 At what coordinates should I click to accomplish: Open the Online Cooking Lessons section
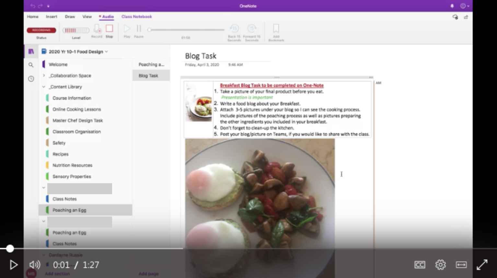pos(77,109)
